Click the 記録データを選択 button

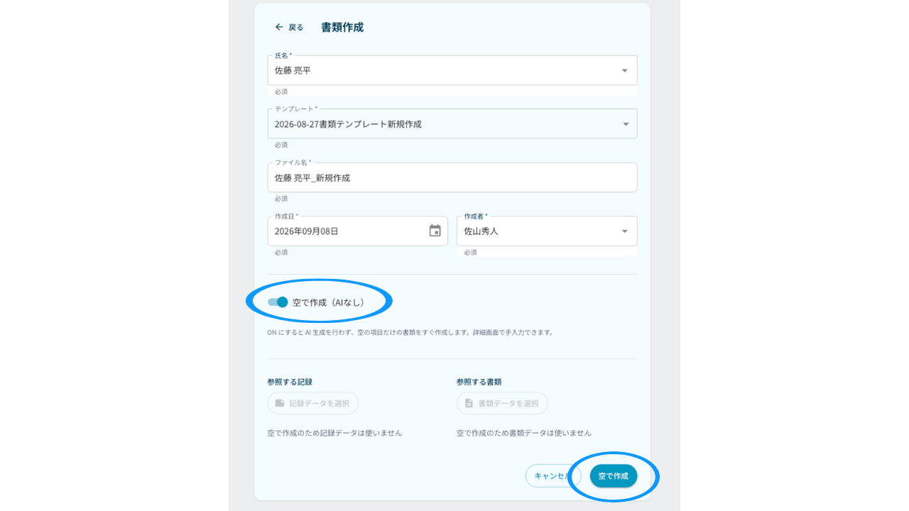[313, 403]
